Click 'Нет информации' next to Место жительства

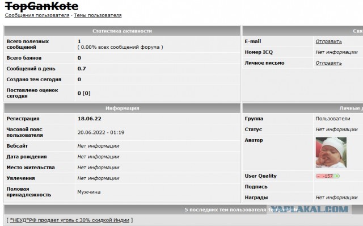click(98, 168)
